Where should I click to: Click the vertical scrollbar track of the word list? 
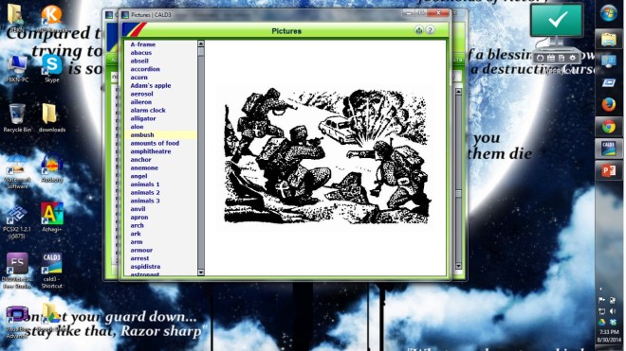[x=201, y=159]
